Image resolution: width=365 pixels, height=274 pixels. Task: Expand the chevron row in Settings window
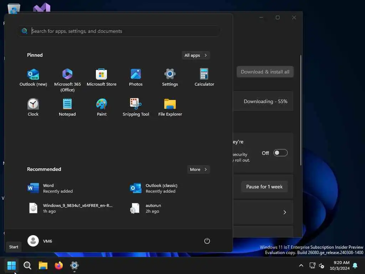pos(284,212)
